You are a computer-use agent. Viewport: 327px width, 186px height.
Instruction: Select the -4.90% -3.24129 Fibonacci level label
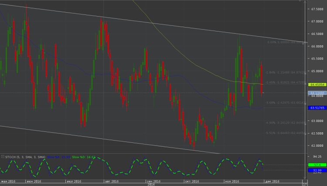[286, 123]
